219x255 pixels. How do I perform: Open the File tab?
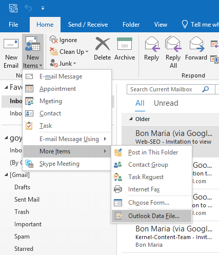(13, 25)
